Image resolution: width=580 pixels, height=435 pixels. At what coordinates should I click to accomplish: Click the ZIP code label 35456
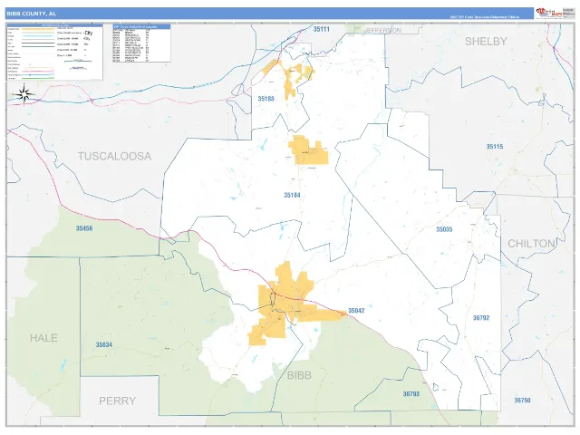tap(84, 228)
